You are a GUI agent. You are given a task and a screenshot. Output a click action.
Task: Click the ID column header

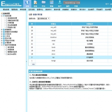(x=32, y=24)
